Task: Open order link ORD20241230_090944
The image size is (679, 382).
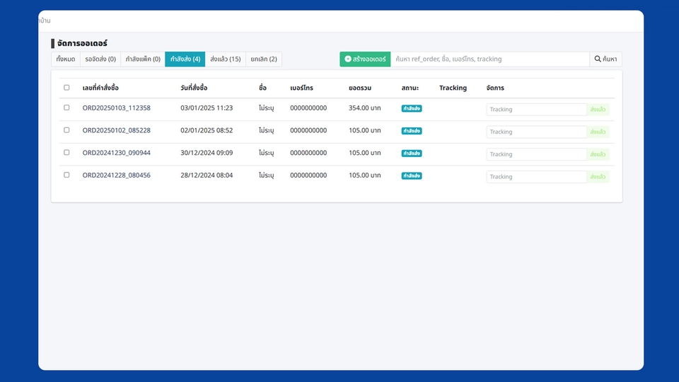Action: [x=117, y=153]
